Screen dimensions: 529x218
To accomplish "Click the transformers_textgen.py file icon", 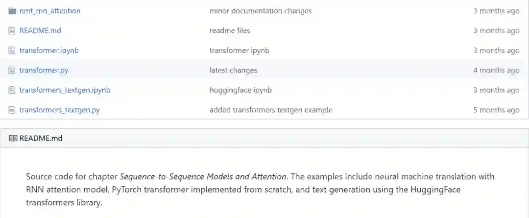I will coord(12,110).
